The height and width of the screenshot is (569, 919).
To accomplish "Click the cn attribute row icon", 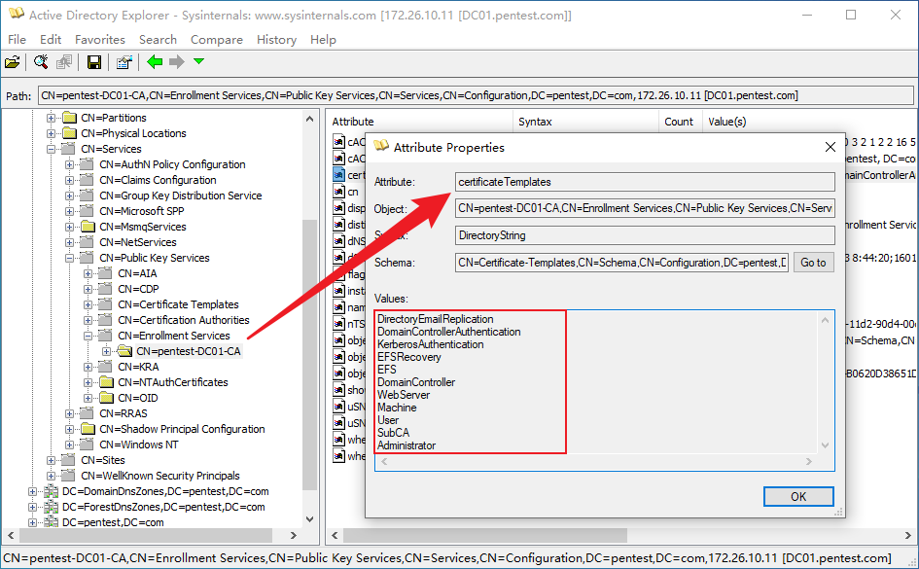I will click(338, 192).
